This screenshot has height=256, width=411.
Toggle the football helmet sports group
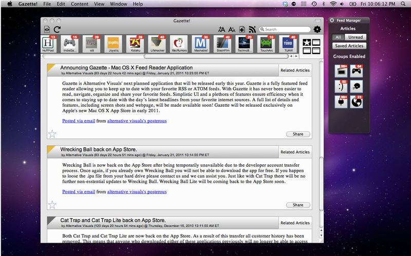[x=357, y=86]
